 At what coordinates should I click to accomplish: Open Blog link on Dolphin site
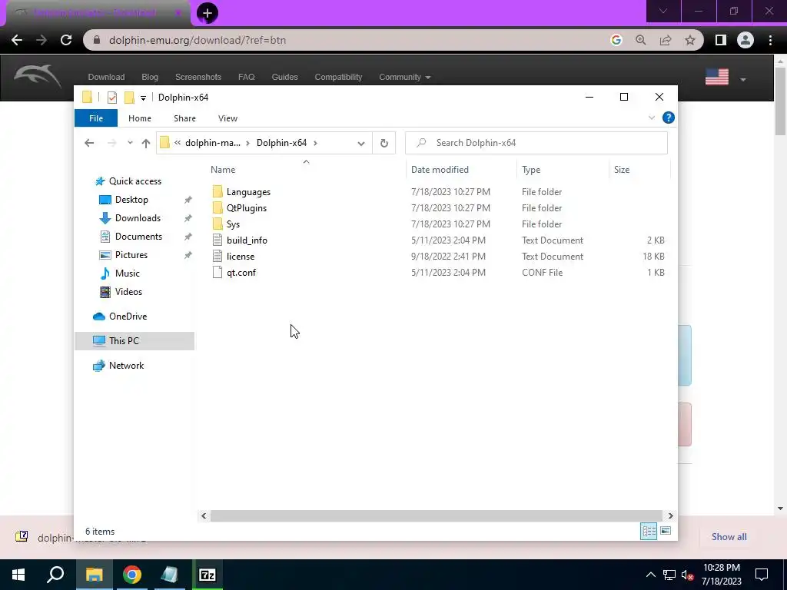tap(150, 78)
